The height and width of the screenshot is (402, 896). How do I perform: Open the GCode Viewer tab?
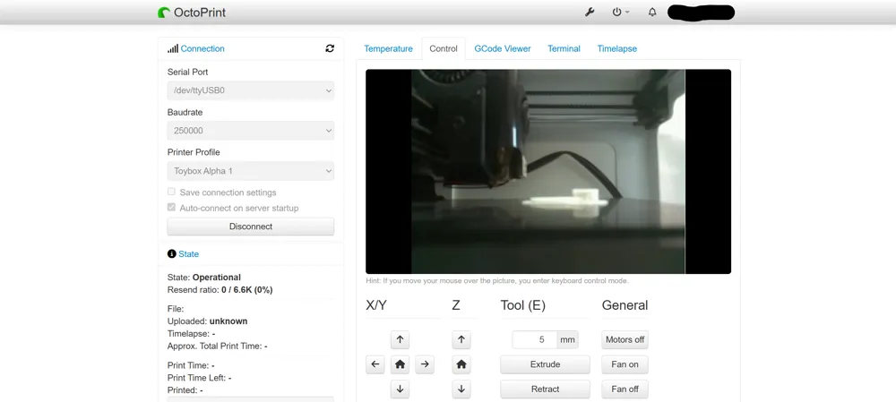click(503, 48)
